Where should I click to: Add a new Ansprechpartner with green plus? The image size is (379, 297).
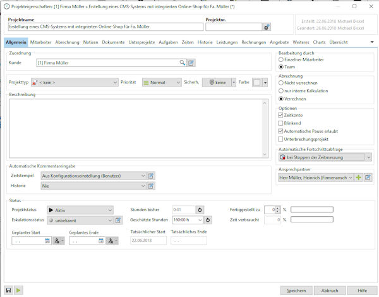[x=358, y=178]
